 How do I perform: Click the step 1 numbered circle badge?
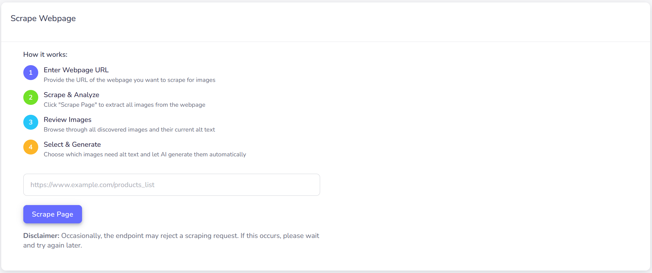(x=30, y=73)
